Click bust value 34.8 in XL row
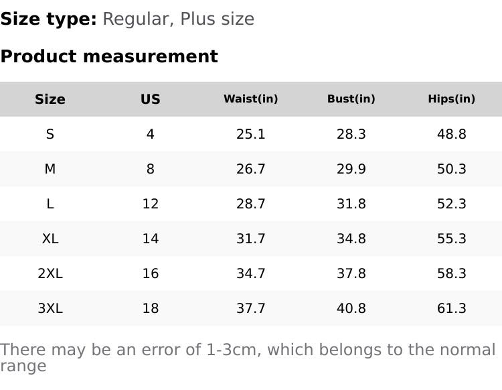Screen dimensions: 502x390 (351, 239)
